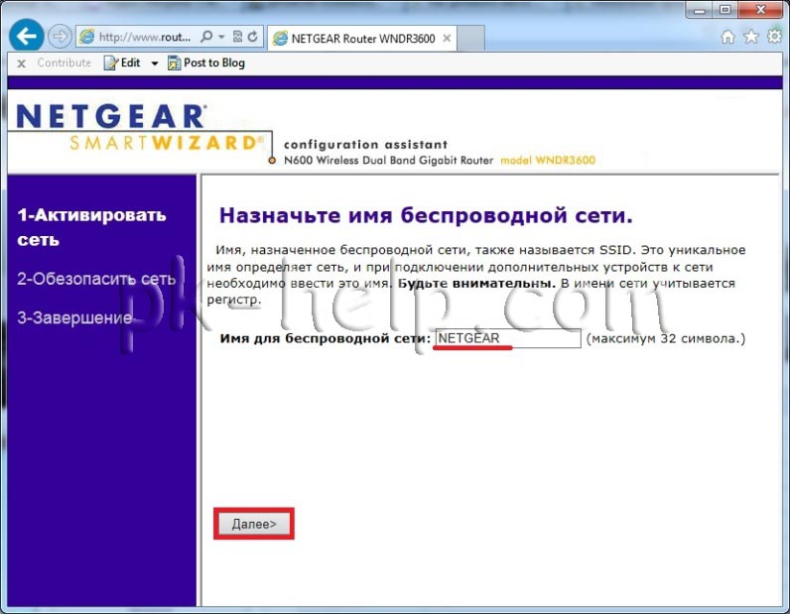Image resolution: width=790 pixels, height=614 pixels.
Task: Close the browser window
Action: point(760,10)
